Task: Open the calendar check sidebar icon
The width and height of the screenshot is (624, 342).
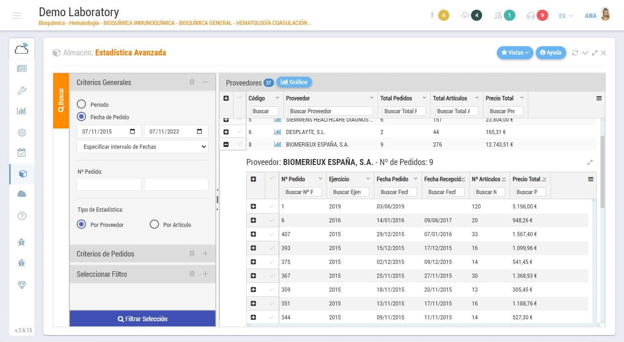Action: tap(22, 152)
